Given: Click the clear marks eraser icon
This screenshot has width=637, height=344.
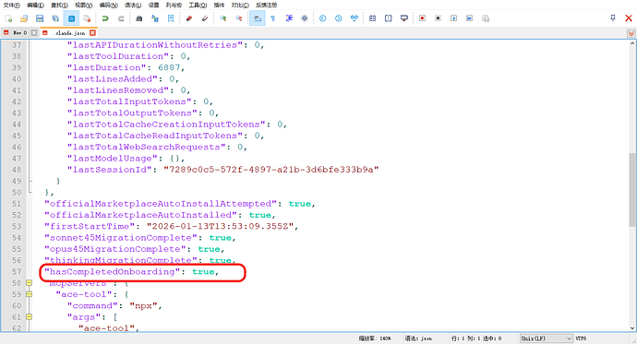Looking at the screenshot, I should [205, 18].
